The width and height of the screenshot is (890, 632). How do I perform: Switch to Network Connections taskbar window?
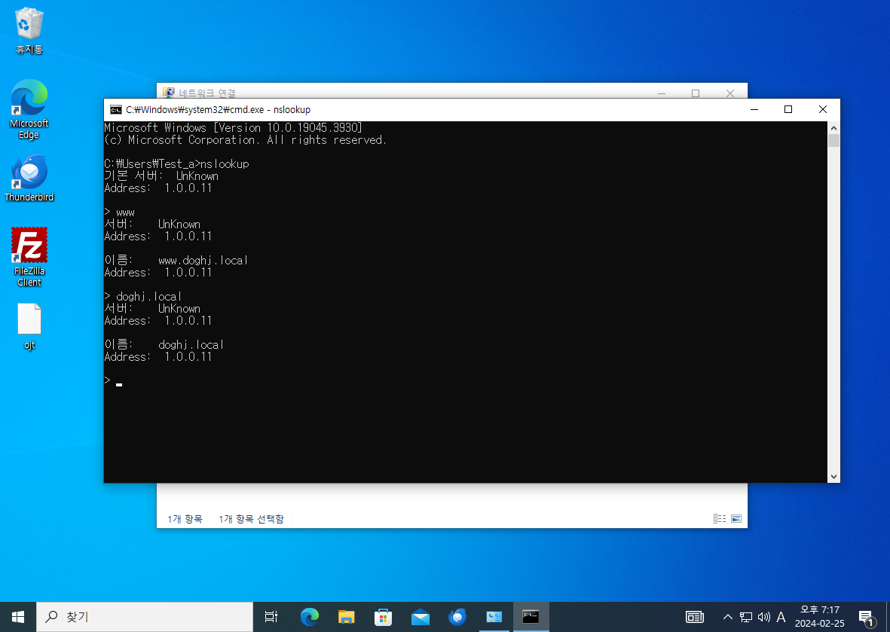(494, 617)
